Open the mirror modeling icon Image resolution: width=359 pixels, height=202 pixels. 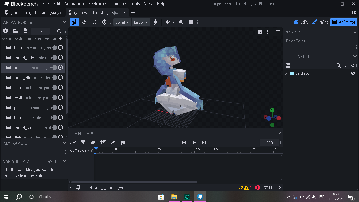tap(168, 22)
